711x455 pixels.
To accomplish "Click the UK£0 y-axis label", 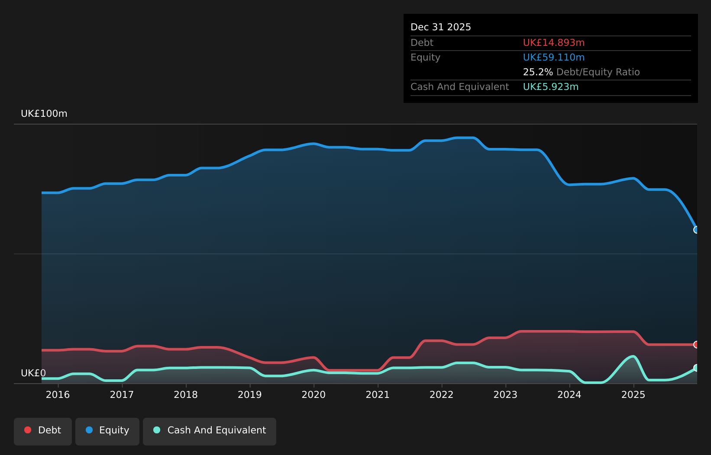I will [x=33, y=373].
